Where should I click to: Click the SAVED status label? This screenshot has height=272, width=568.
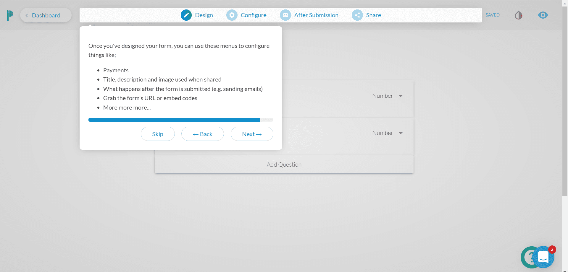click(x=493, y=15)
